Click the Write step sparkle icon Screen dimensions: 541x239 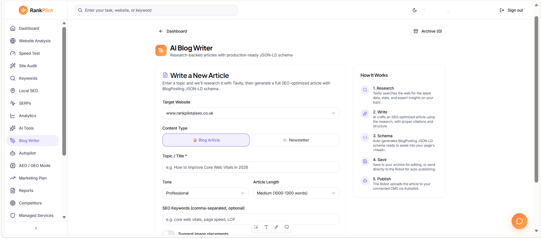365,114
